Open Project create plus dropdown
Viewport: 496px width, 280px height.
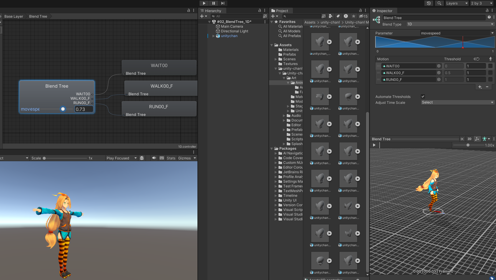click(274, 16)
